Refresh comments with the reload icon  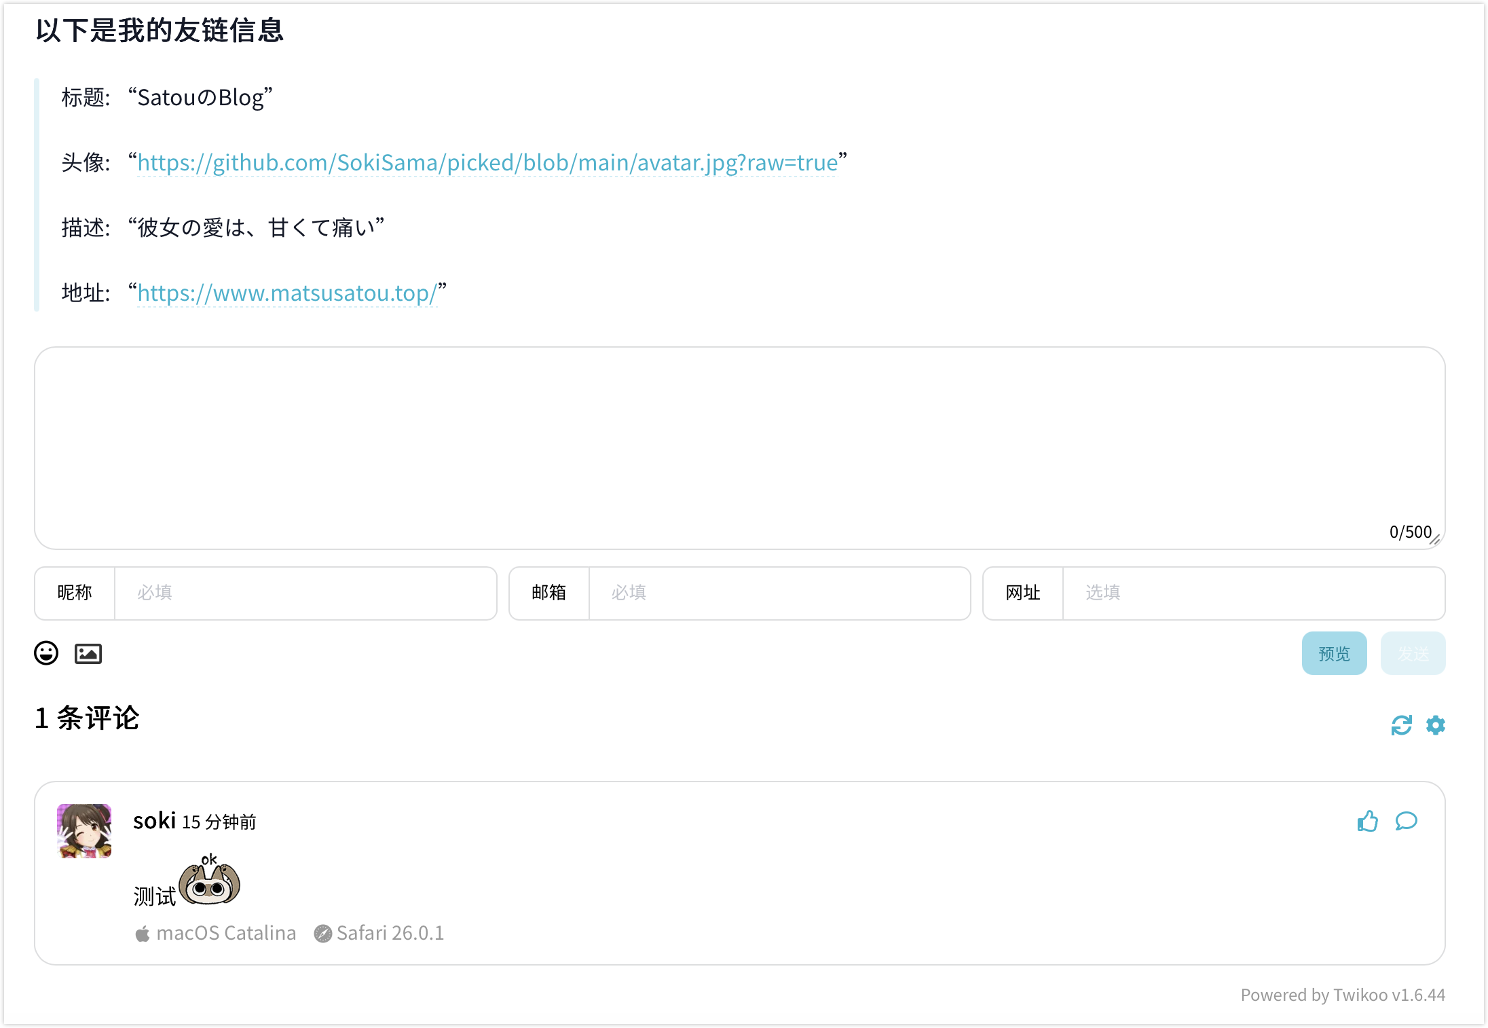1401,725
